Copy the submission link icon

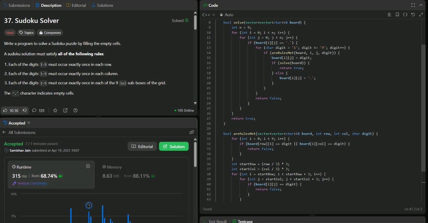coord(192,132)
